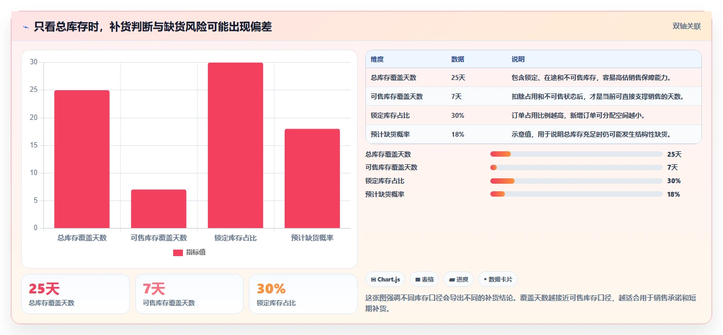Click the 锁定库存占比 bar in chart

pyautogui.click(x=235, y=145)
